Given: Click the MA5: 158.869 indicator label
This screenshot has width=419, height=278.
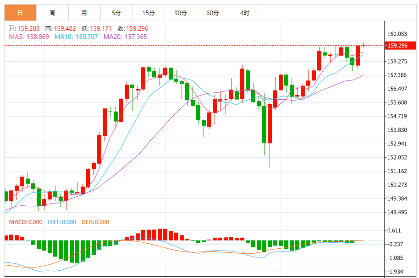Looking at the screenshot, I should point(29,37).
